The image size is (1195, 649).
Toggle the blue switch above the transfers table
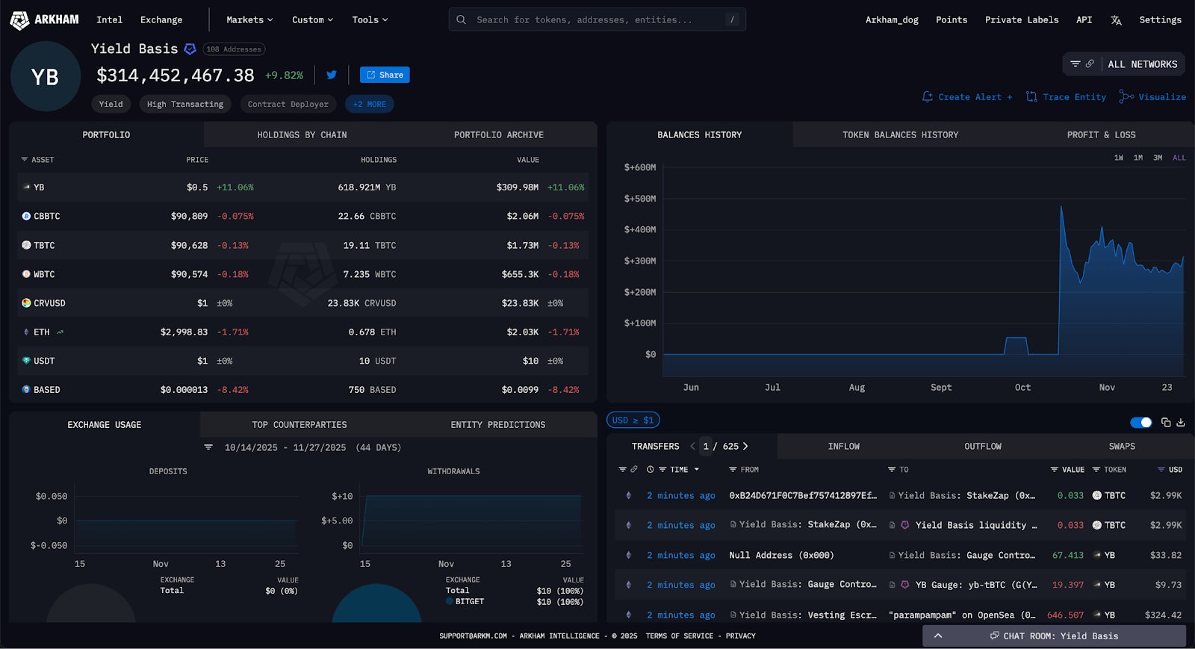click(x=1140, y=423)
